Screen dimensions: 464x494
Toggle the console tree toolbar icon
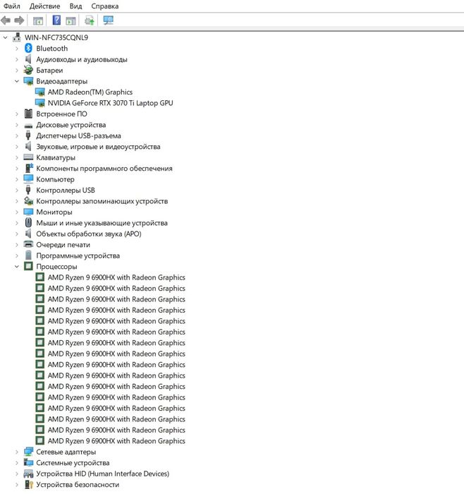38,20
